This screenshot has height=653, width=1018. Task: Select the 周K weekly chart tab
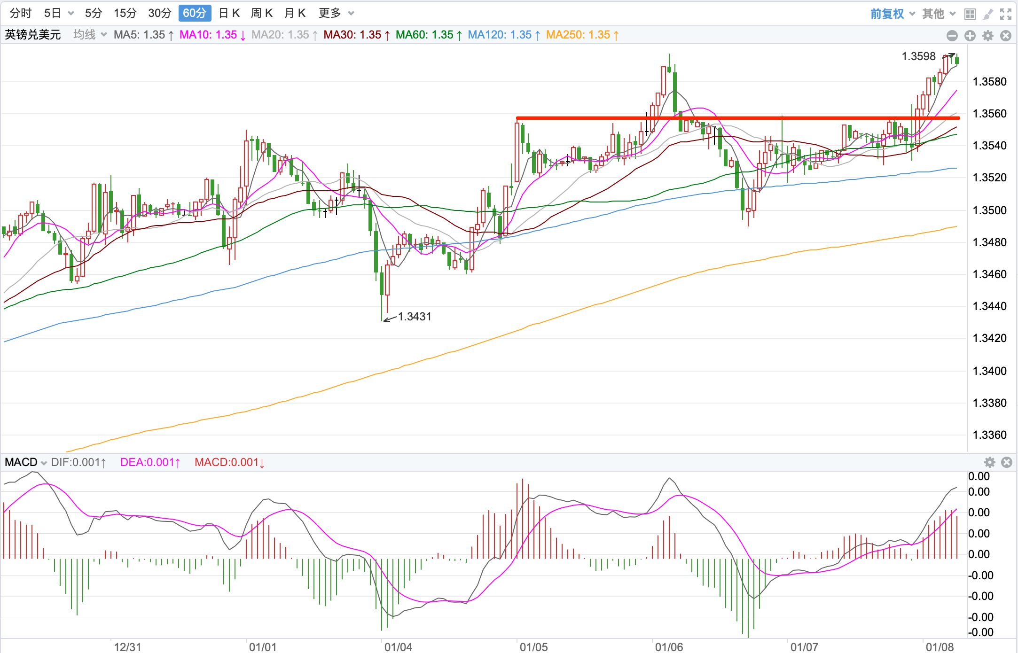point(262,13)
